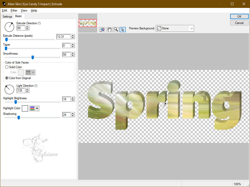Screen dimensions: 250x187
Task: Decrease Light Direction with down arrow
Action: click(x=27, y=92)
